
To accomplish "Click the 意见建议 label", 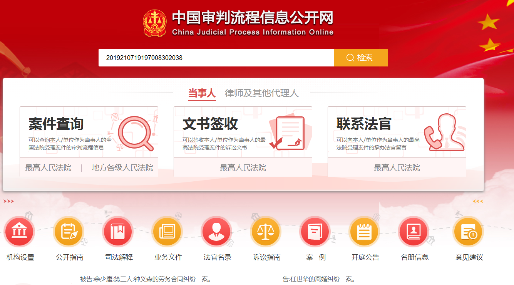I will 469,257.
